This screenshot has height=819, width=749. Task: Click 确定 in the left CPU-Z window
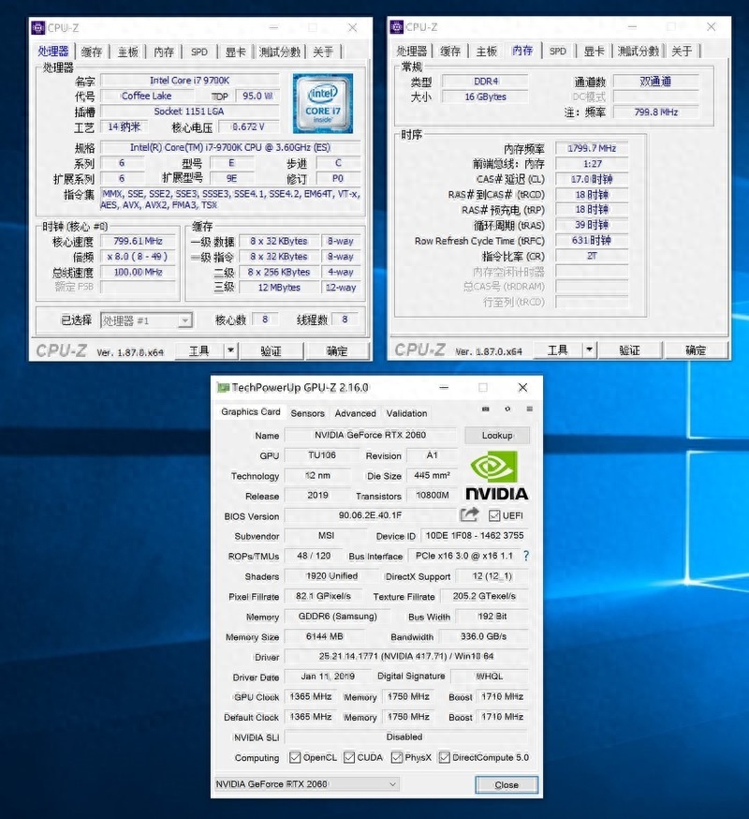click(337, 350)
